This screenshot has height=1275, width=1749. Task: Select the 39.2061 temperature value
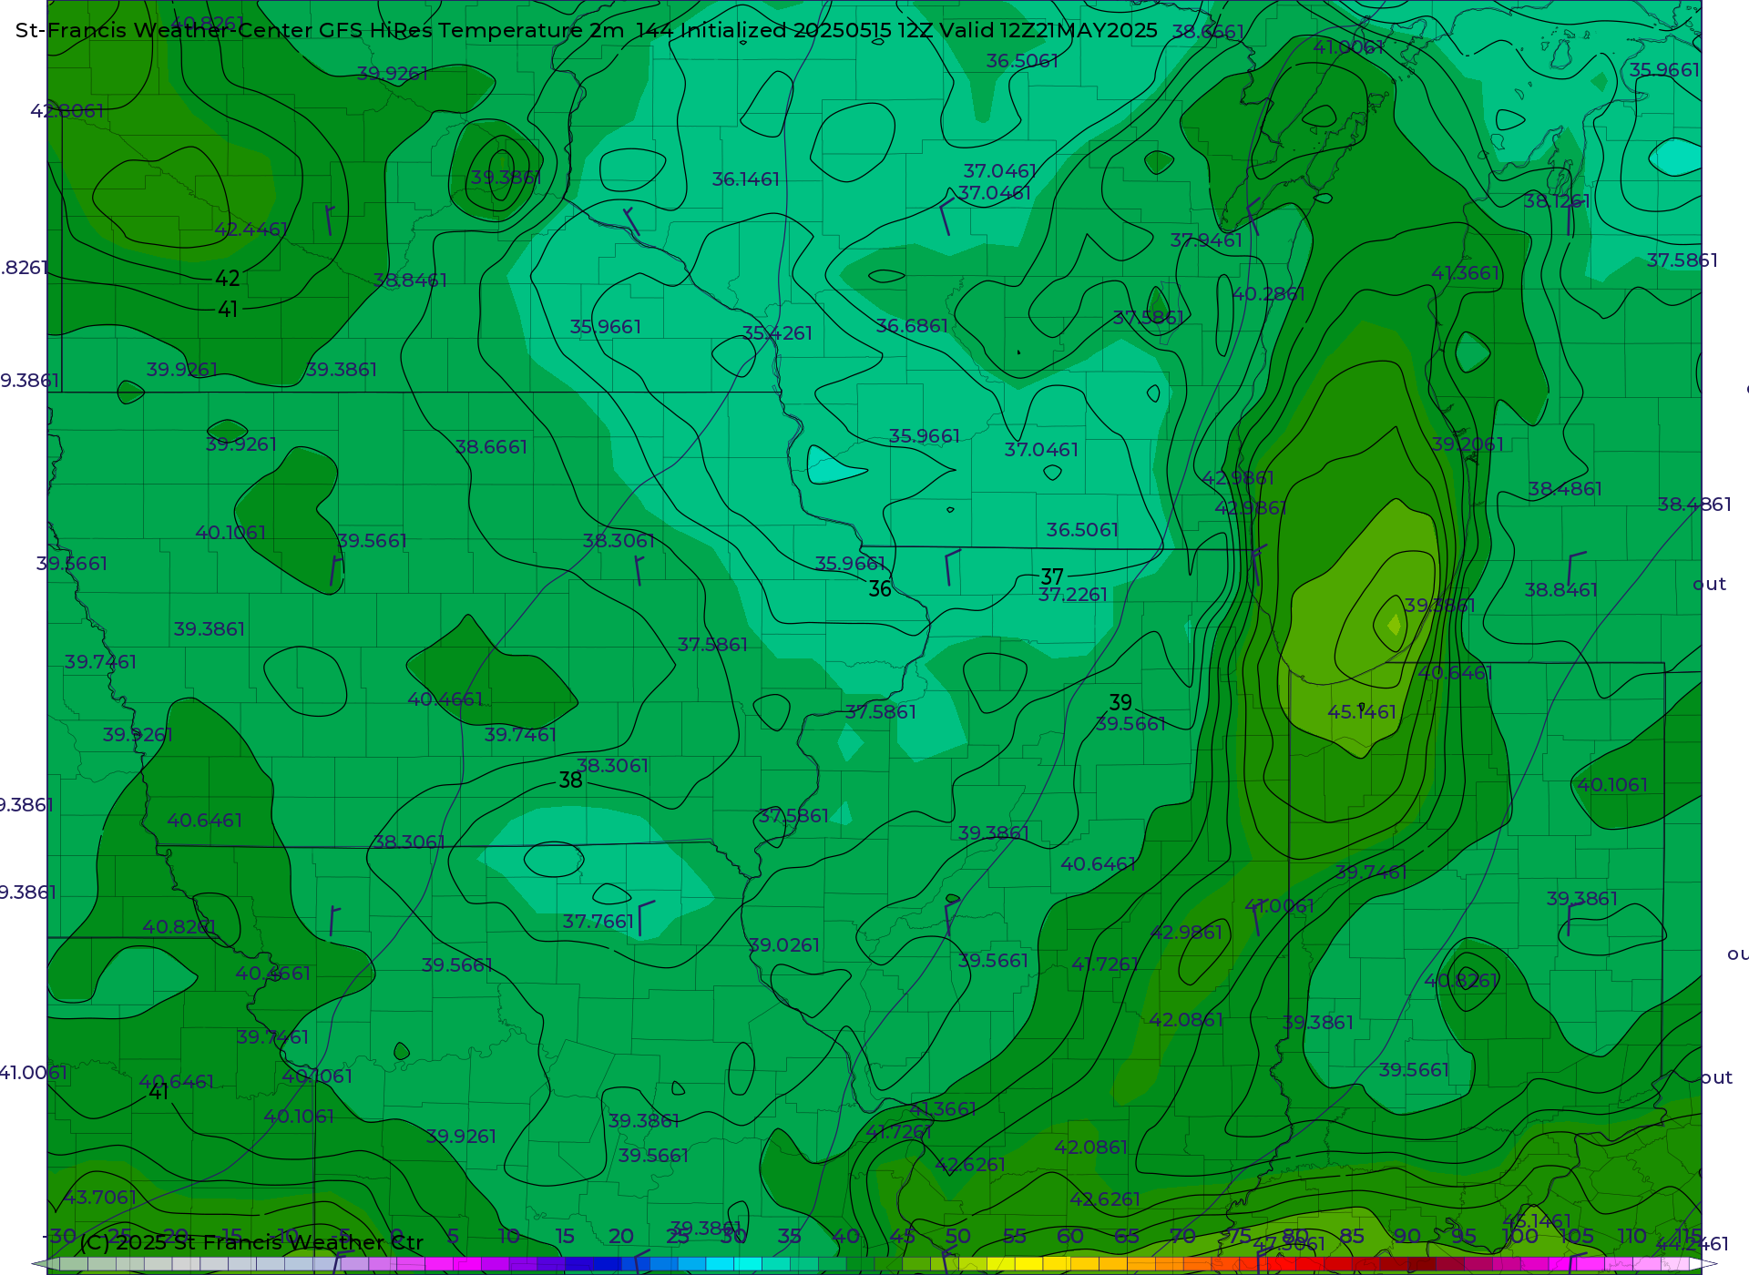1468,444
